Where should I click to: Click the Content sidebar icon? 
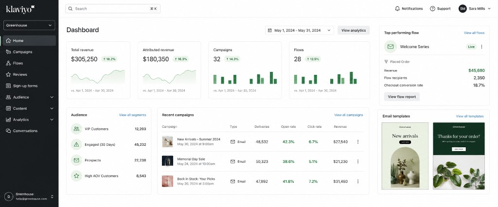pos(8,108)
